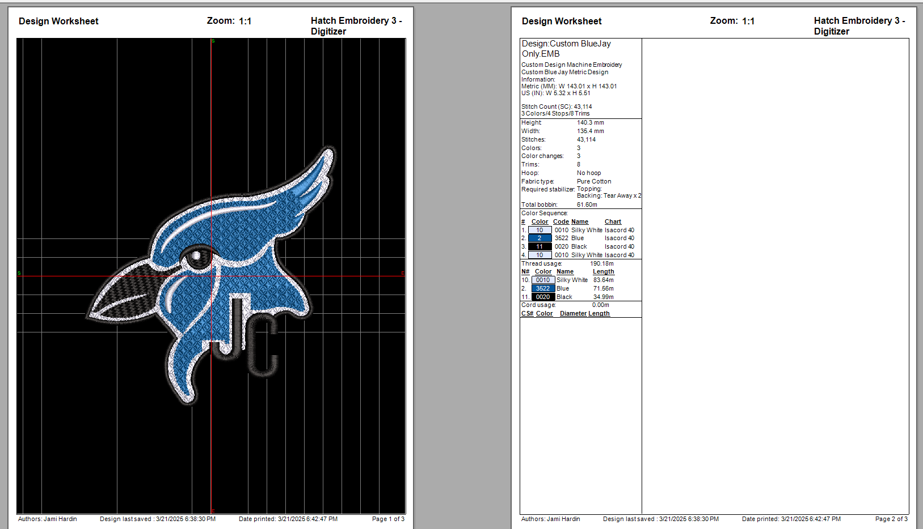Click 'Design last saved' footer on page 1
This screenshot has height=529, width=923.
pyautogui.click(x=158, y=519)
